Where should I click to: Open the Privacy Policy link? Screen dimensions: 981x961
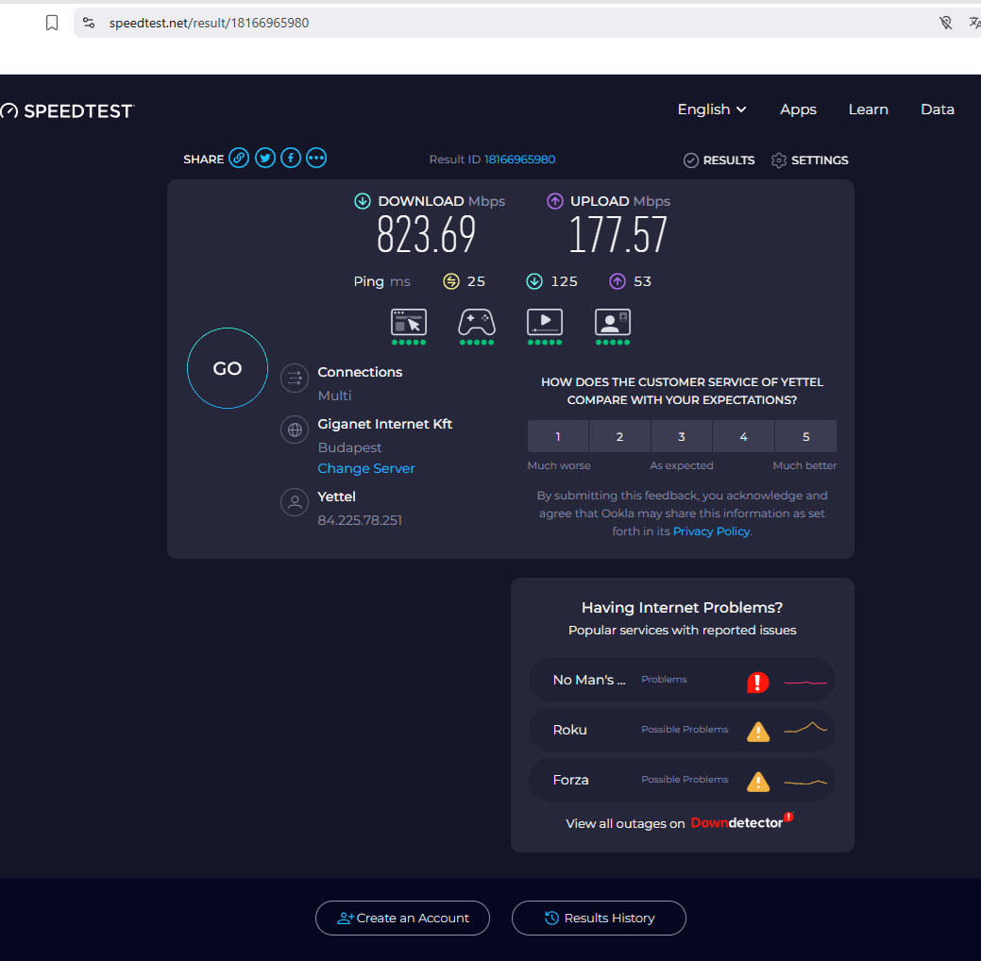[x=711, y=531]
